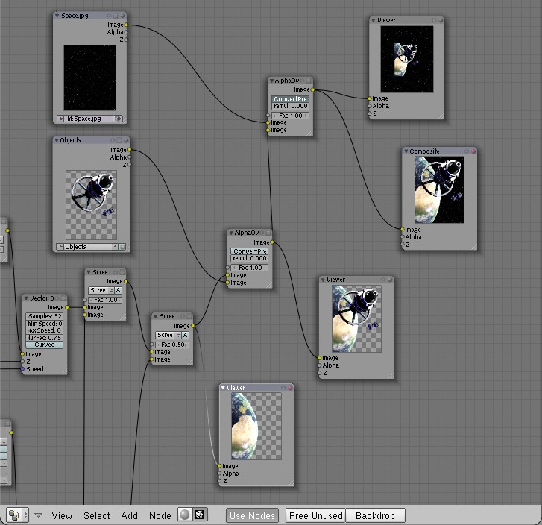542x525 pixels.
Task: Toggle ConvertPremul on AlphaOver linked to Objects
Action: [250, 251]
